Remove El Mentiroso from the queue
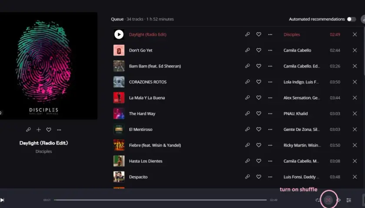 355,129
